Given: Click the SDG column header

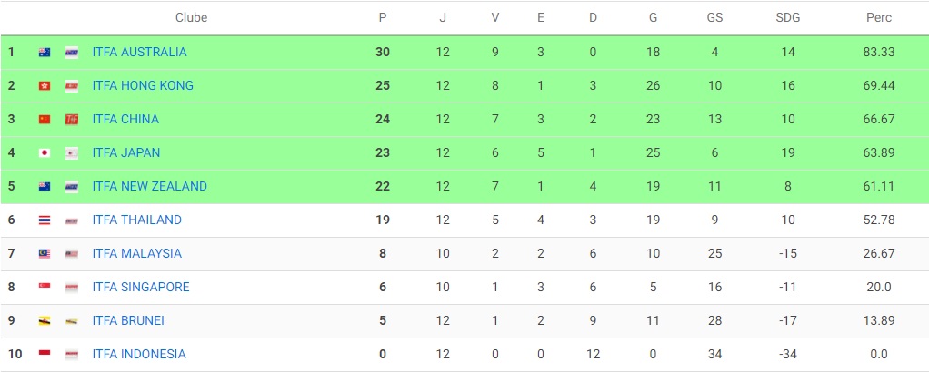Looking at the screenshot, I should click(788, 18).
